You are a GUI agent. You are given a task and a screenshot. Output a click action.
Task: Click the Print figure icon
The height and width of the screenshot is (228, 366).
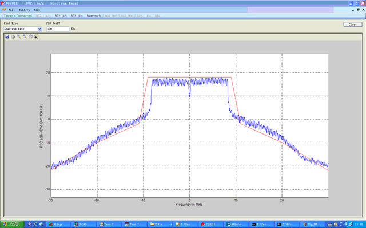(13, 36)
